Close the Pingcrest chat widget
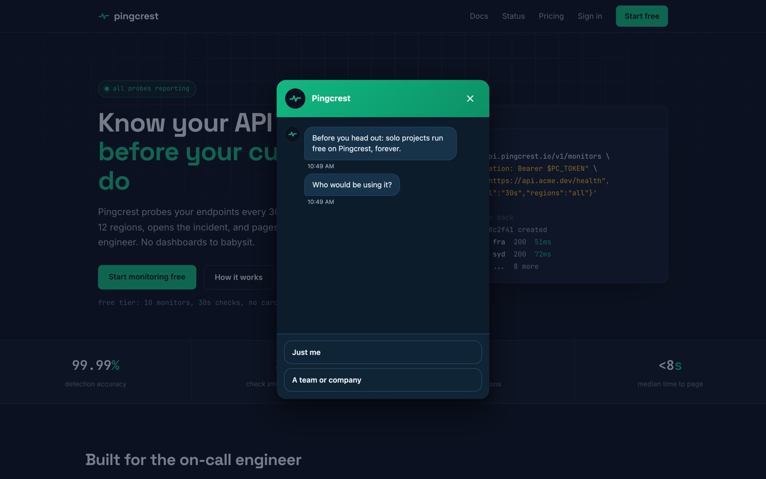Screen dimensions: 766x479 (470, 98)
